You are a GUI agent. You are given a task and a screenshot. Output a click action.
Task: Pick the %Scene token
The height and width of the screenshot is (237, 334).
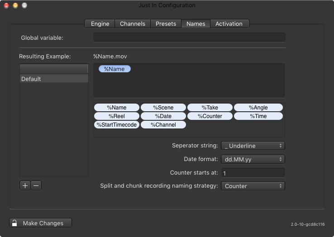(x=163, y=108)
